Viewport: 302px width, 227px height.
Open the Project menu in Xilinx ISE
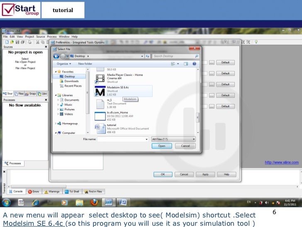tap(29, 37)
